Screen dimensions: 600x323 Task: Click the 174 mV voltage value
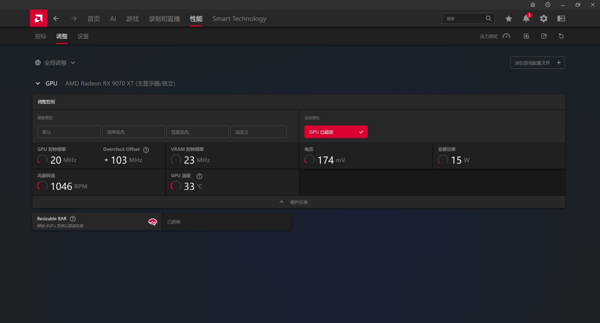click(331, 160)
